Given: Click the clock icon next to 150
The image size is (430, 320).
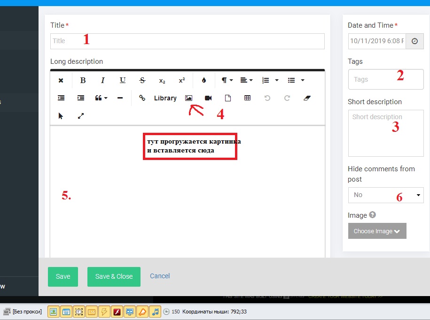Looking at the screenshot, I should (166, 312).
